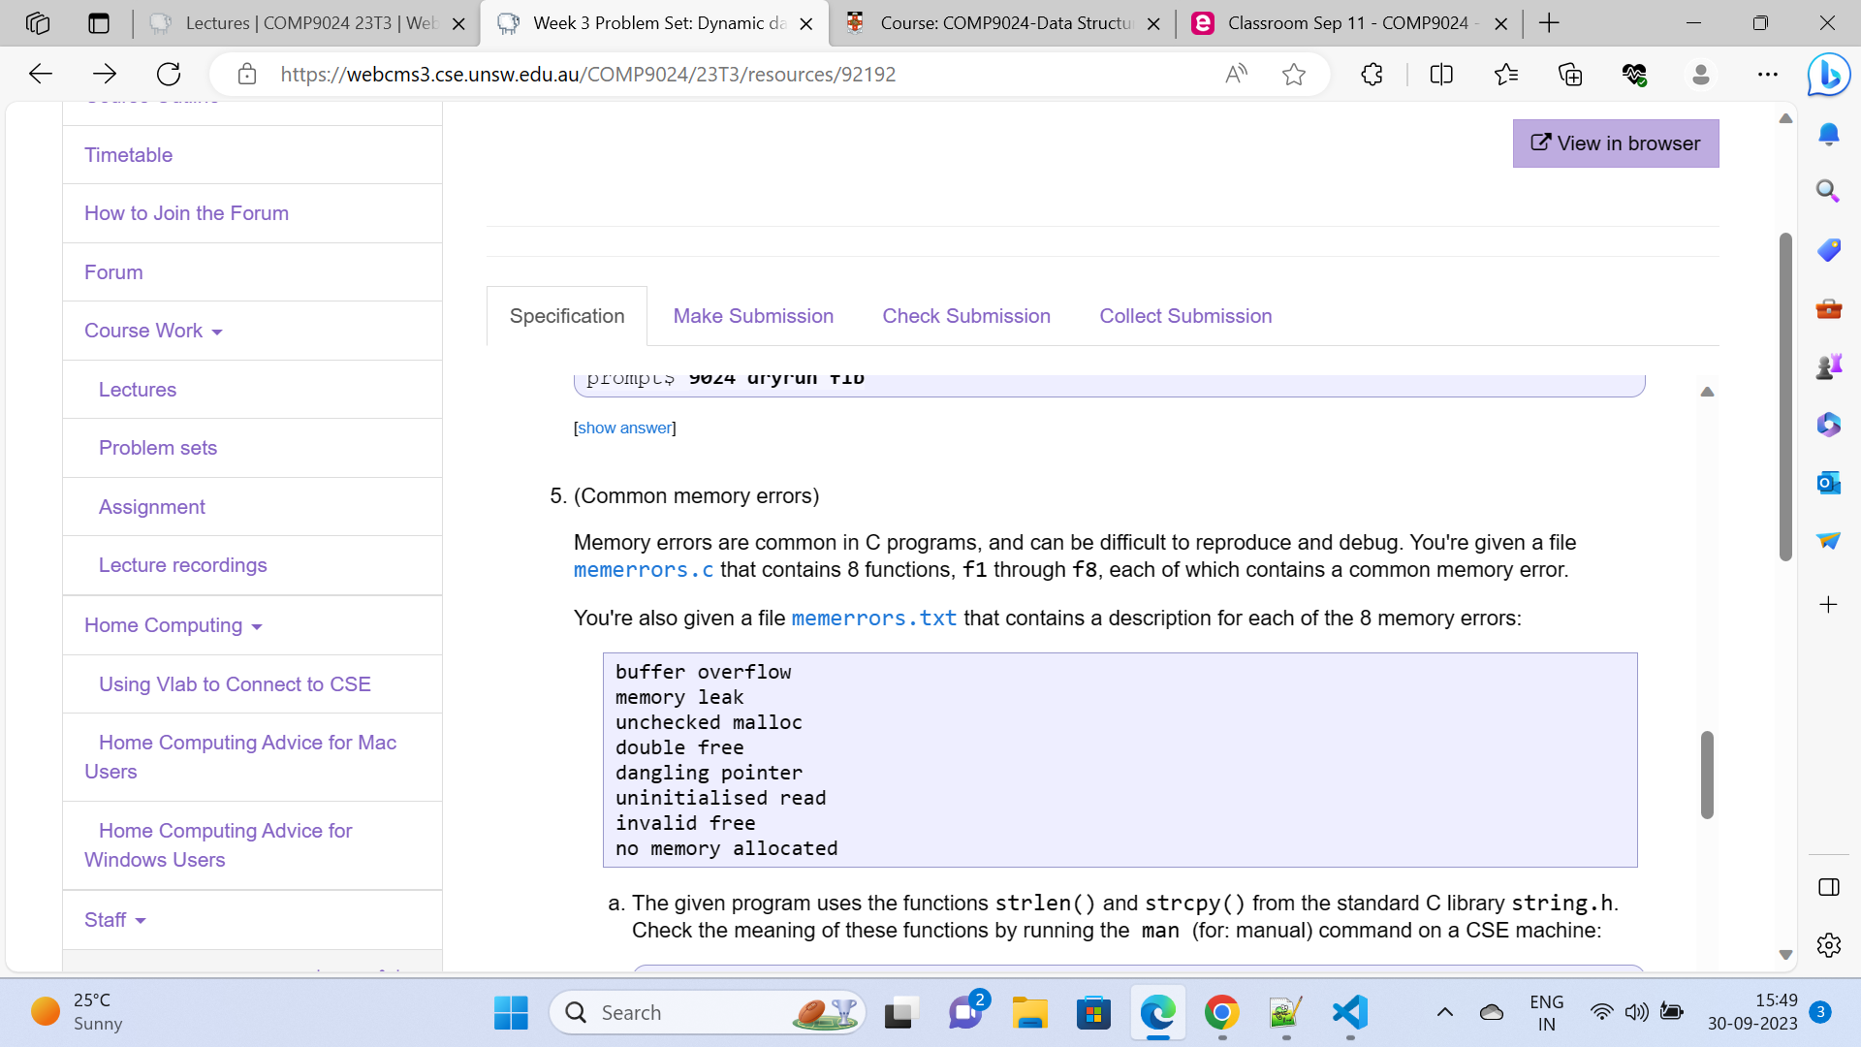Click the View in browser button
This screenshot has width=1861, height=1047.
[1616, 143]
